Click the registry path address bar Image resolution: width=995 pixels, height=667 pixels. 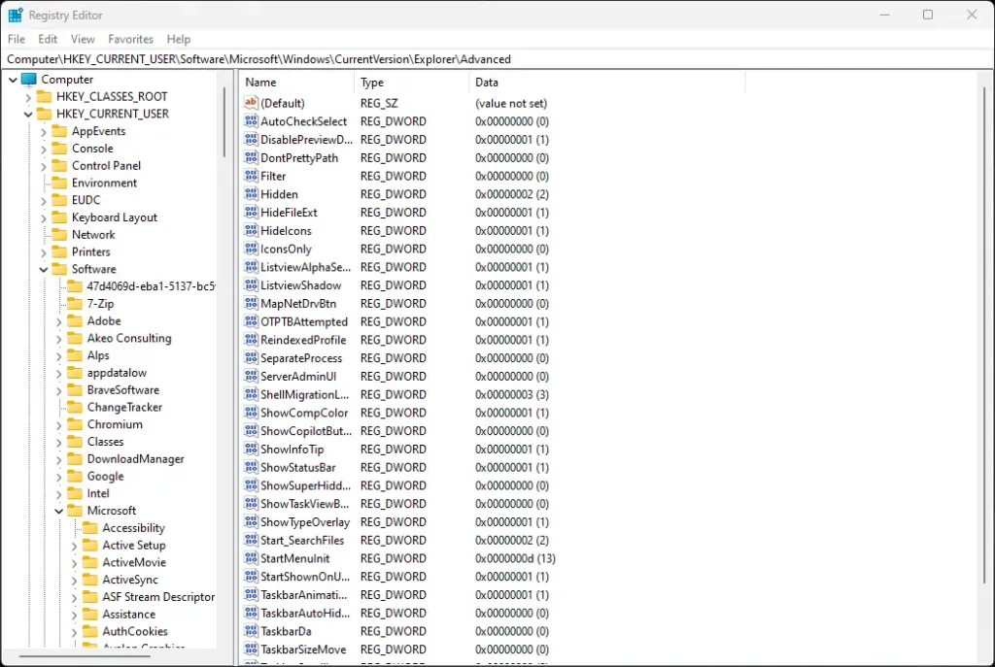(497, 59)
